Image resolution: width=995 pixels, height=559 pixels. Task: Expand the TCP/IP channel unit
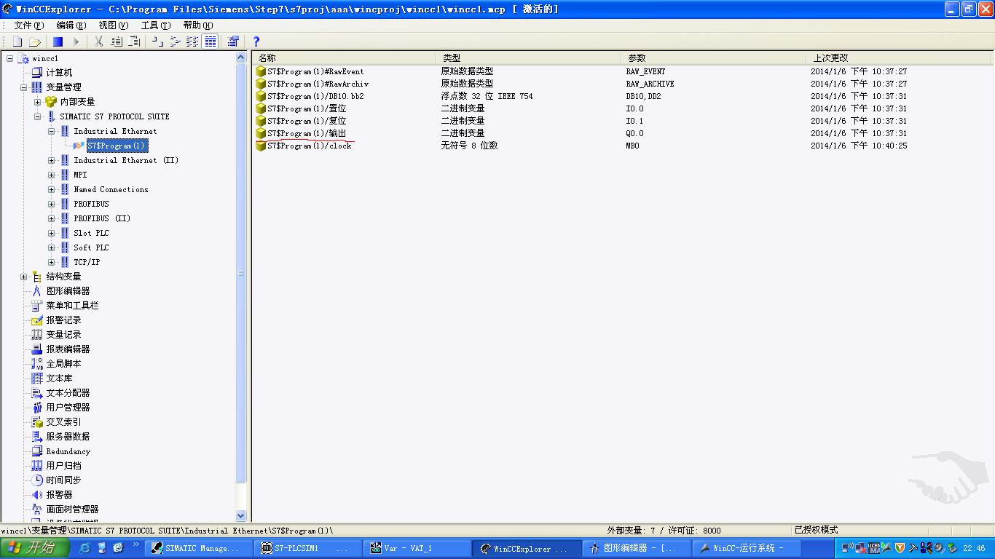click(x=52, y=262)
